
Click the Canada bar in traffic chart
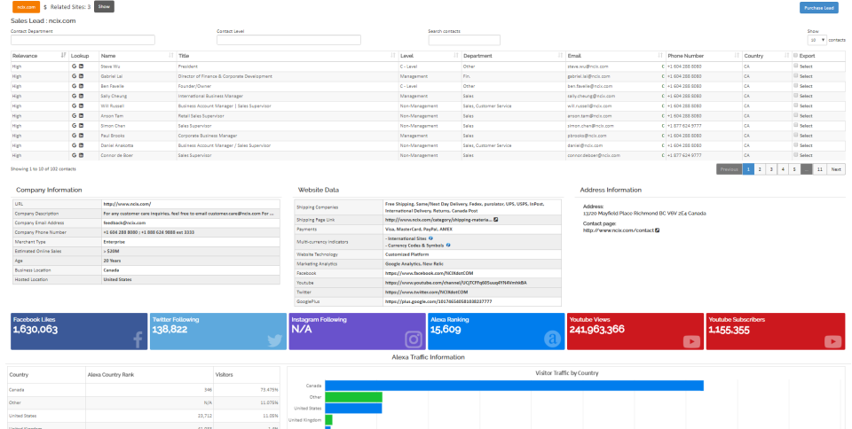[x=514, y=386]
